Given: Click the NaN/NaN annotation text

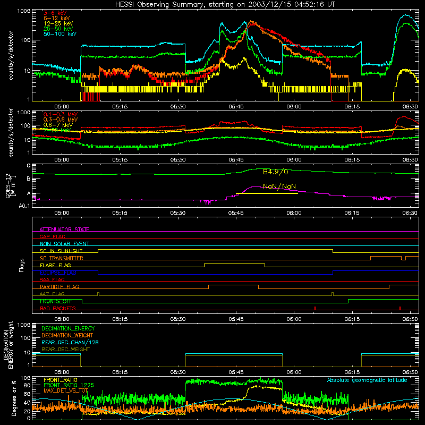Looking at the screenshot, I should (x=279, y=186).
